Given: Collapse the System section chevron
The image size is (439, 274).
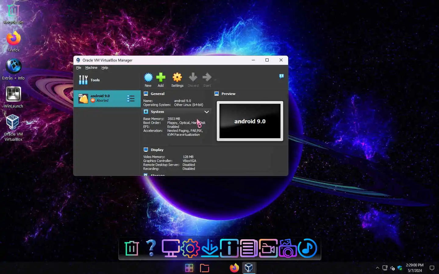Looking at the screenshot, I should pos(206,112).
